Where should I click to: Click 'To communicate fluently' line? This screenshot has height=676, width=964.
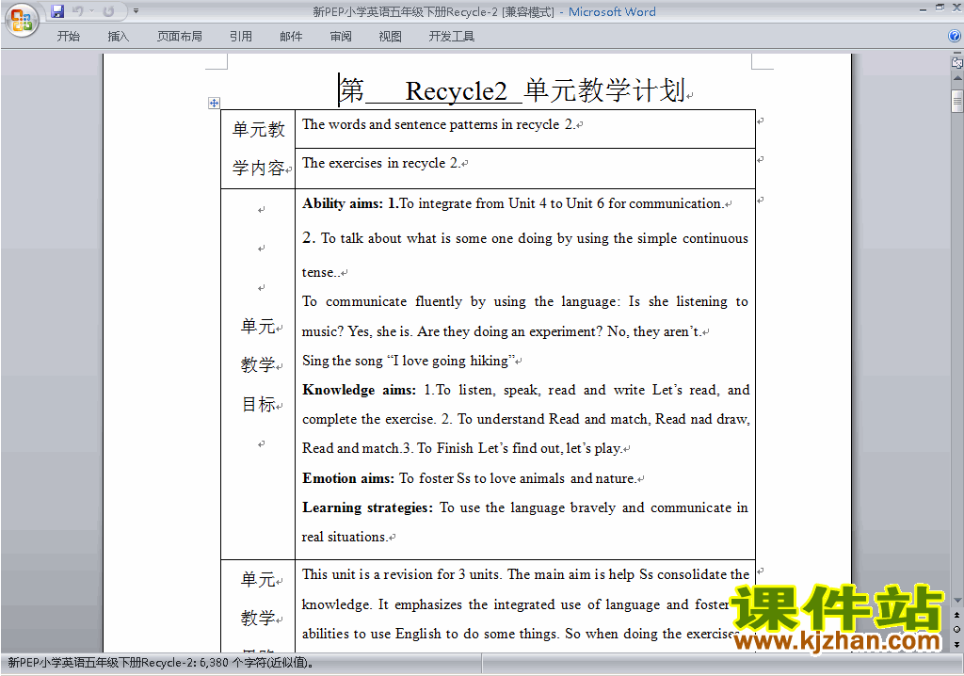point(525,301)
